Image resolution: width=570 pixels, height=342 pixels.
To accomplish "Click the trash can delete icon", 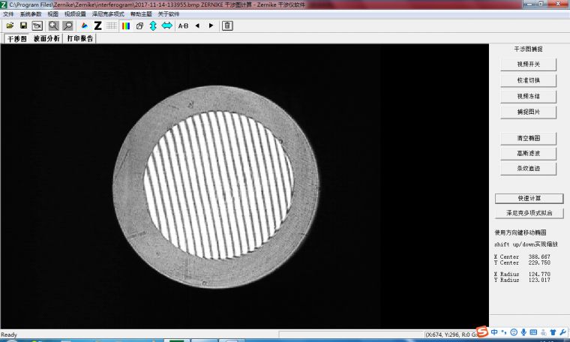I will [227, 25].
